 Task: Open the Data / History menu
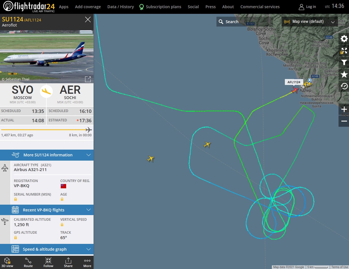coord(121,7)
